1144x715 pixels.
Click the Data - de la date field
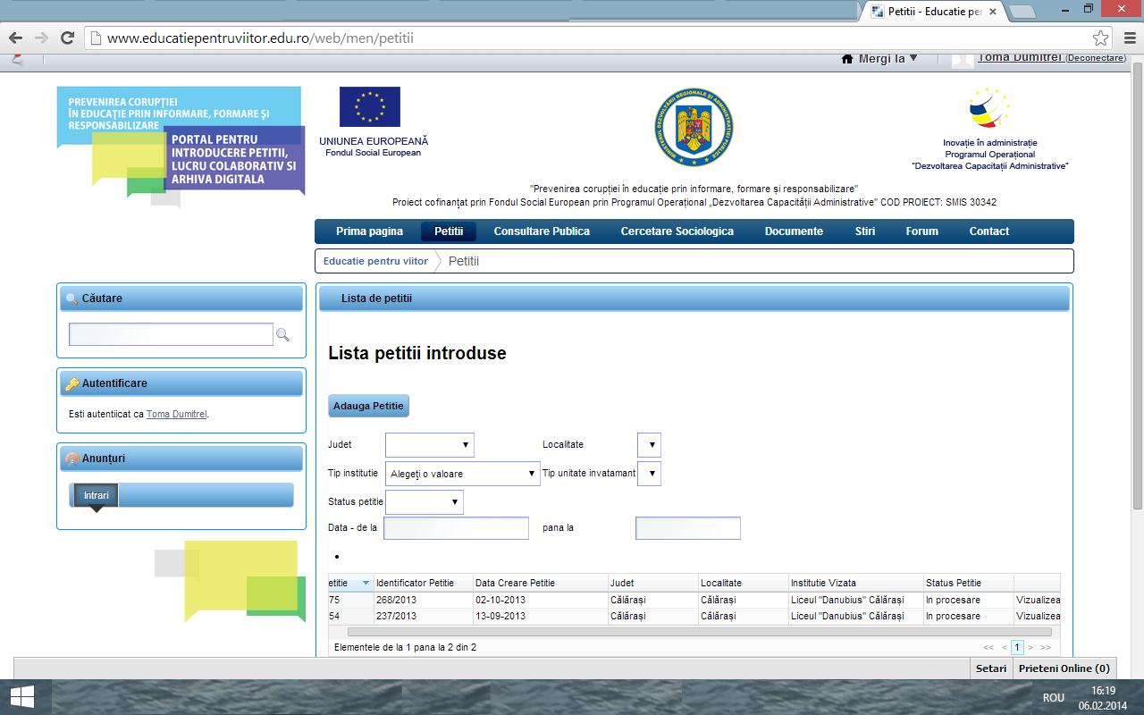coord(456,528)
